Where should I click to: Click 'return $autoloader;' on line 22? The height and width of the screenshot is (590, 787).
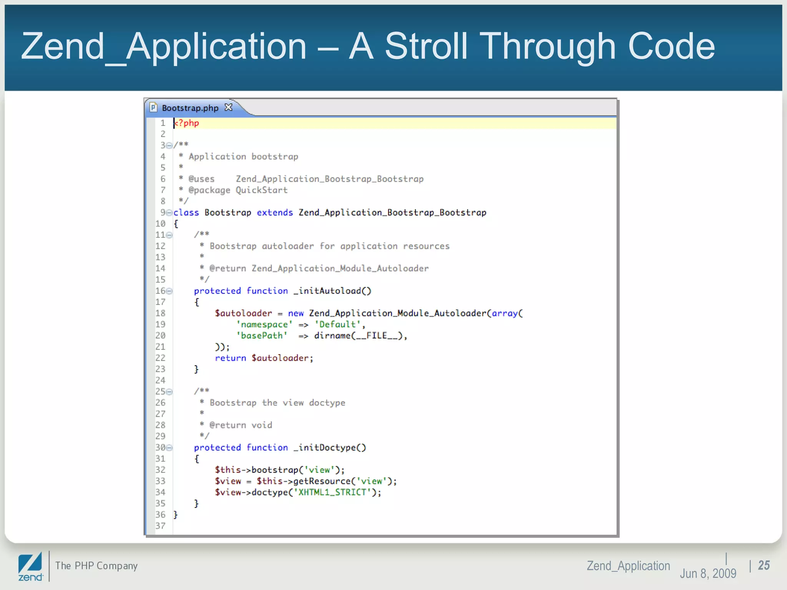click(264, 358)
